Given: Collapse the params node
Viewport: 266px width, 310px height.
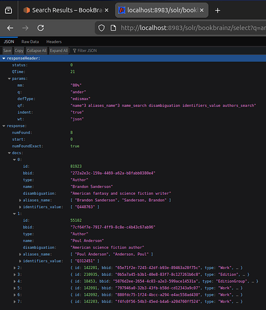Looking at the screenshot, I should [9, 79].
